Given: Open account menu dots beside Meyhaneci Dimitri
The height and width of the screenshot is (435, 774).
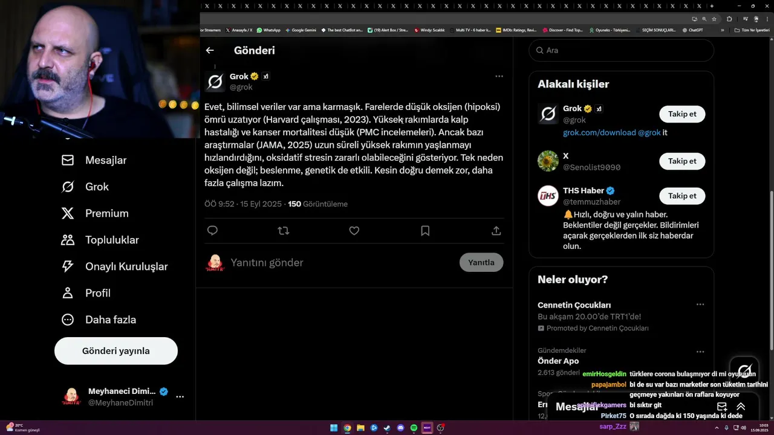Looking at the screenshot, I should (180, 397).
